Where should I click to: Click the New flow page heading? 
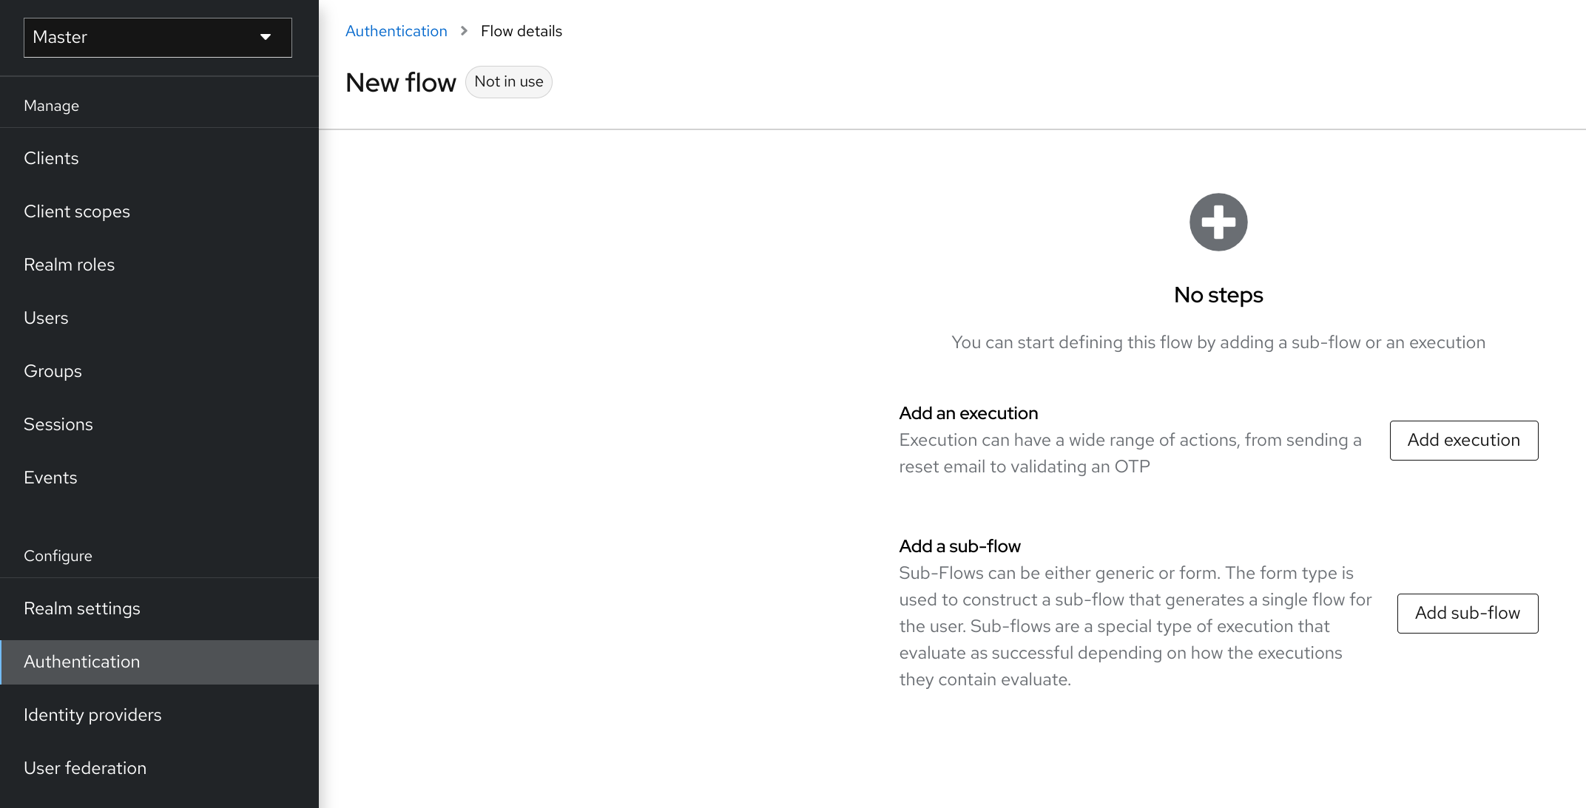point(400,82)
